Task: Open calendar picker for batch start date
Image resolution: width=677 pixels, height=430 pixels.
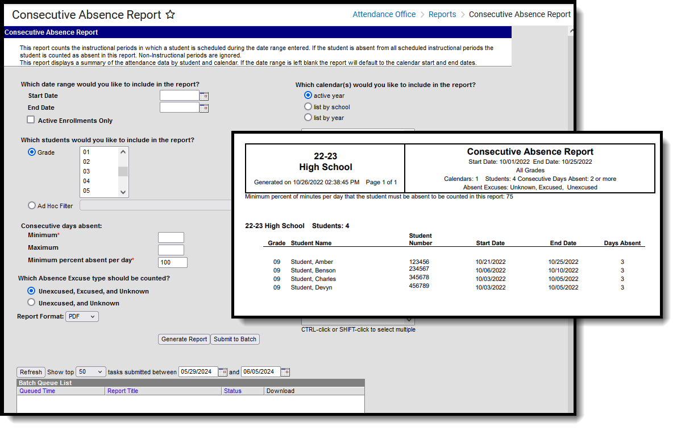Action: click(223, 372)
